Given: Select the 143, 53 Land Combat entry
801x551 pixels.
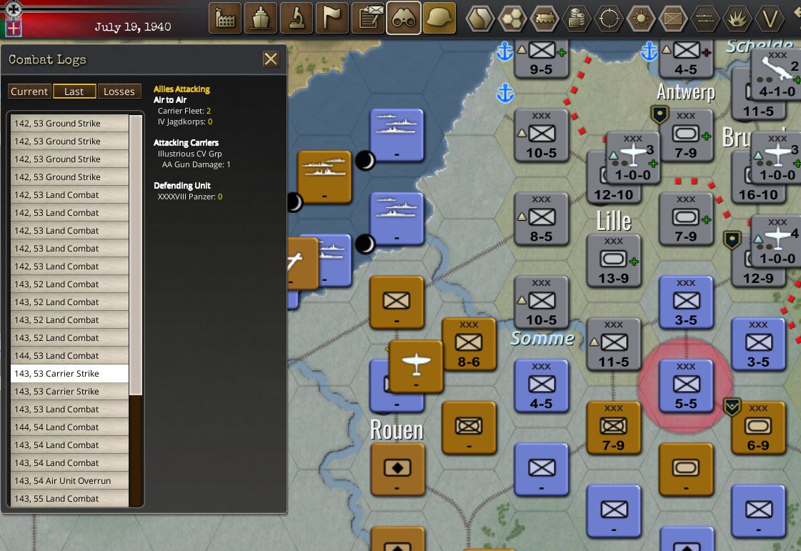Looking at the screenshot, I should [x=69, y=409].
